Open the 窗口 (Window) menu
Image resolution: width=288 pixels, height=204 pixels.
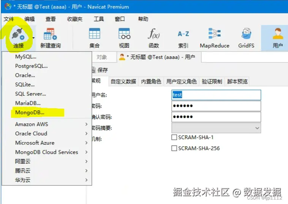click(x=120, y=19)
